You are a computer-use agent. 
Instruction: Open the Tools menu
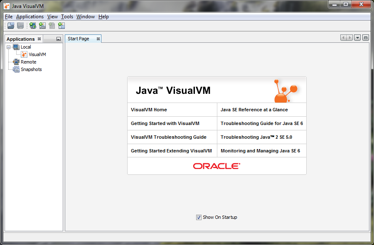tap(67, 17)
